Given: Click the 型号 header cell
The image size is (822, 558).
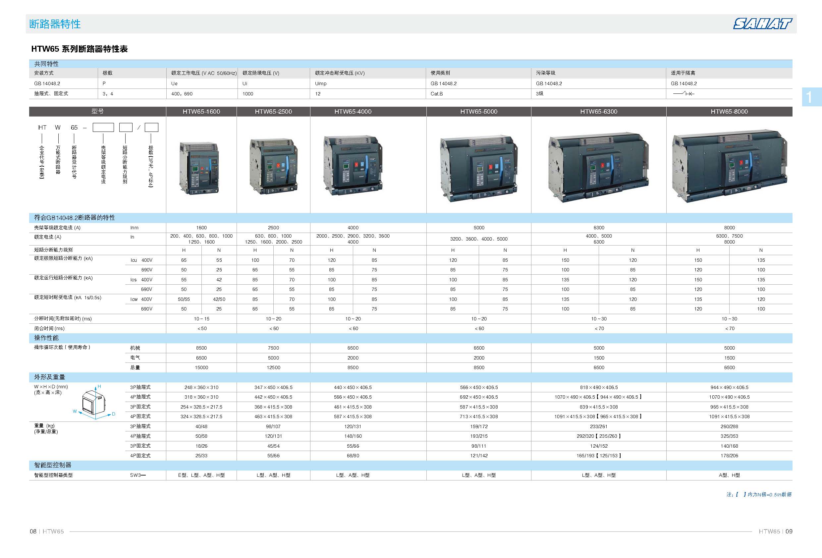Looking at the screenshot, I should (x=97, y=111).
